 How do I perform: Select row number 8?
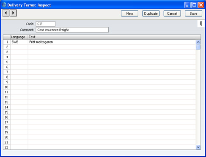pos(7,77)
